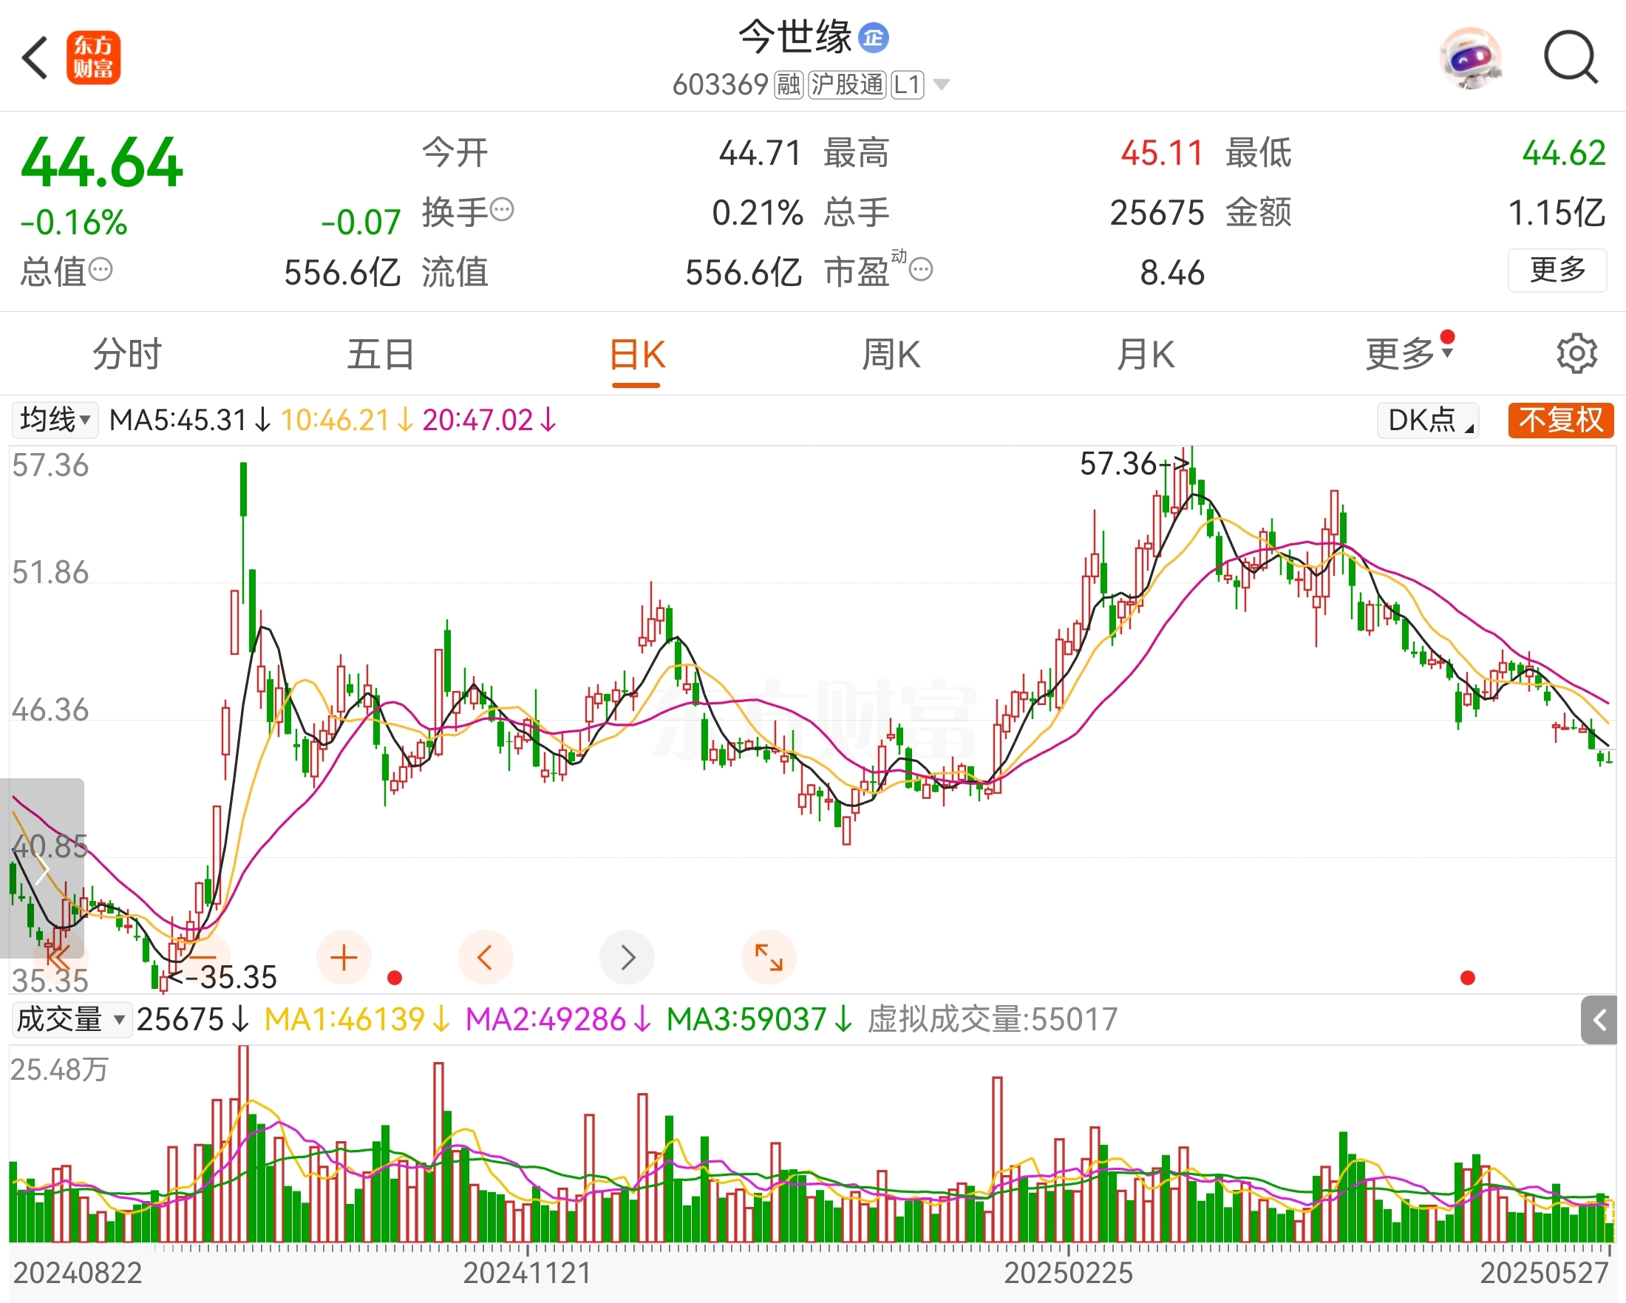Toggle the 不复权 adjustment button

[x=1560, y=420]
